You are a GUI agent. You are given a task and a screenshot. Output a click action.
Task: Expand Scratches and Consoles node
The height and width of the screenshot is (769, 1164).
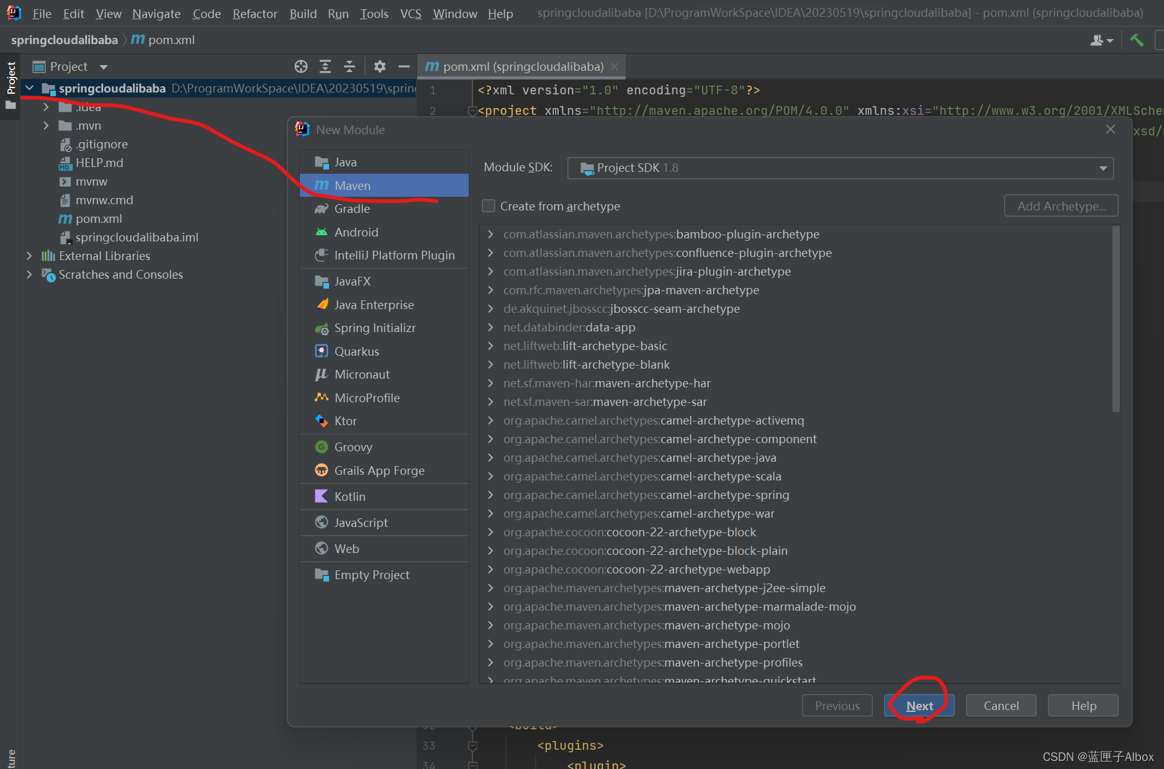(x=29, y=274)
